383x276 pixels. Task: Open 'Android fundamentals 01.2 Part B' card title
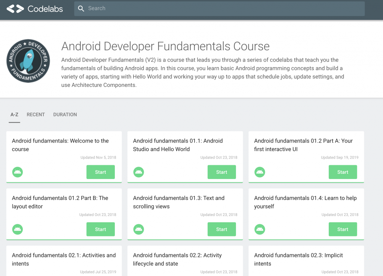(60, 202)
